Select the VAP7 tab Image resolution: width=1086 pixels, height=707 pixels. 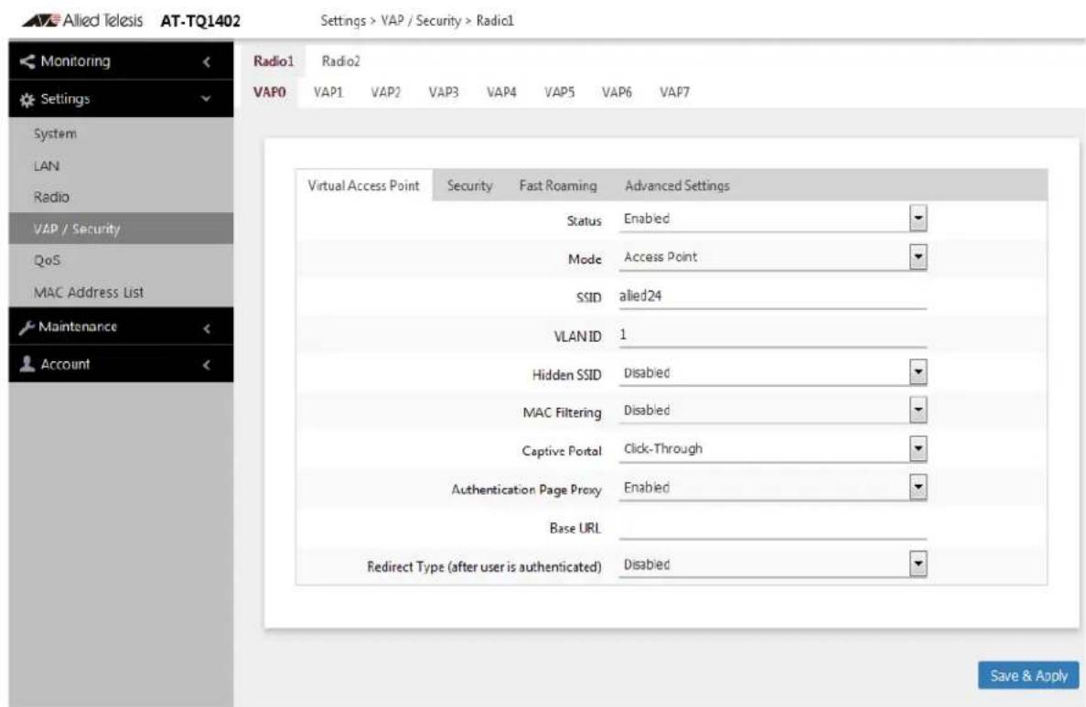674,92
